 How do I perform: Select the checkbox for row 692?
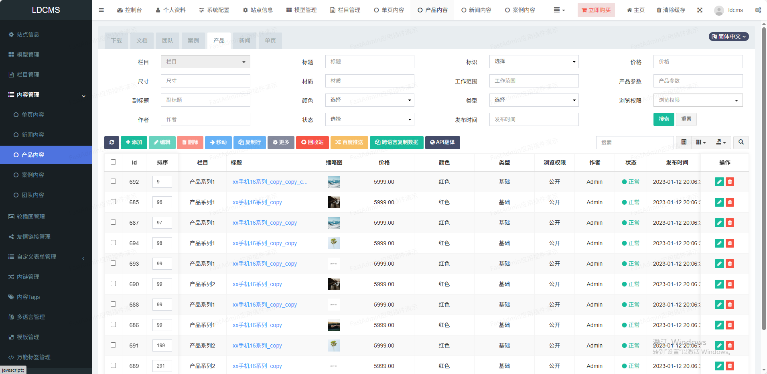114,181
